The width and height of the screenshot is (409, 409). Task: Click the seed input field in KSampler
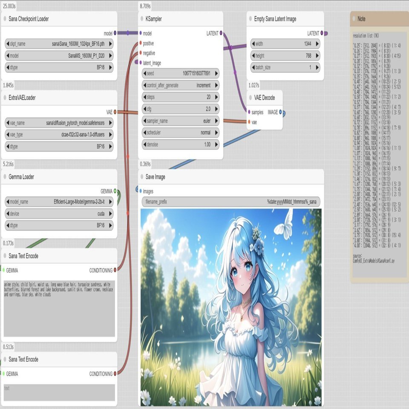click(180, 73)
